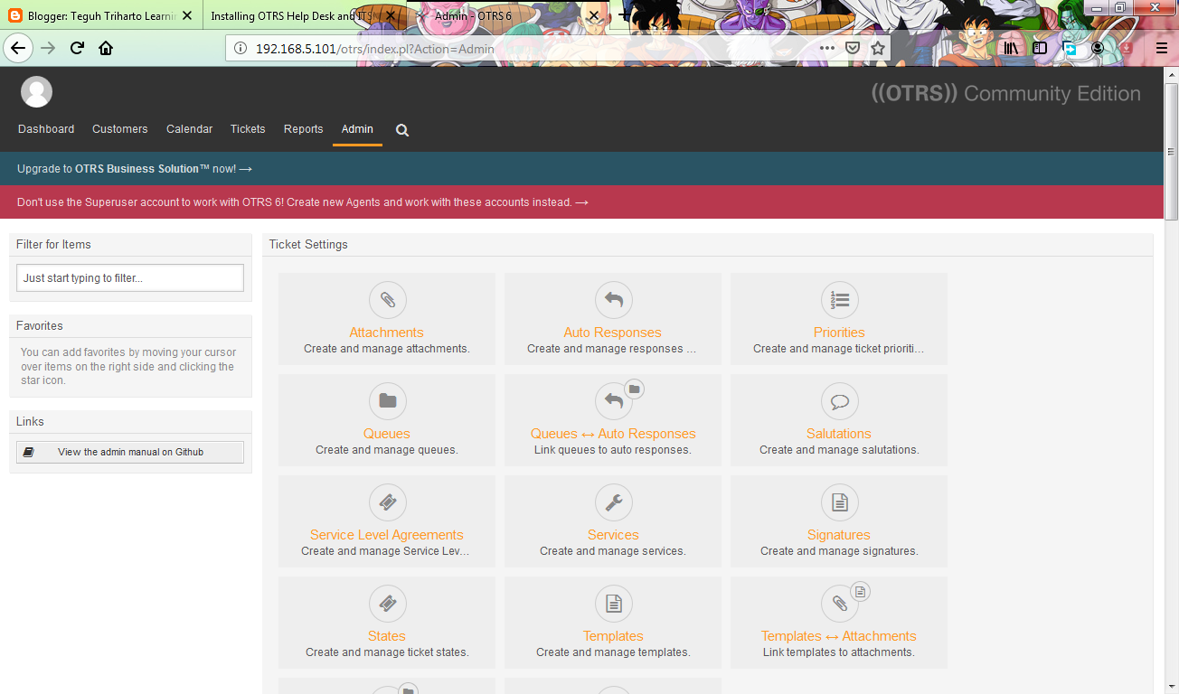Screen dimensions: 1179x694
Task: Open Auto Responses via its reply icon
Action: [x=613, y=300]
